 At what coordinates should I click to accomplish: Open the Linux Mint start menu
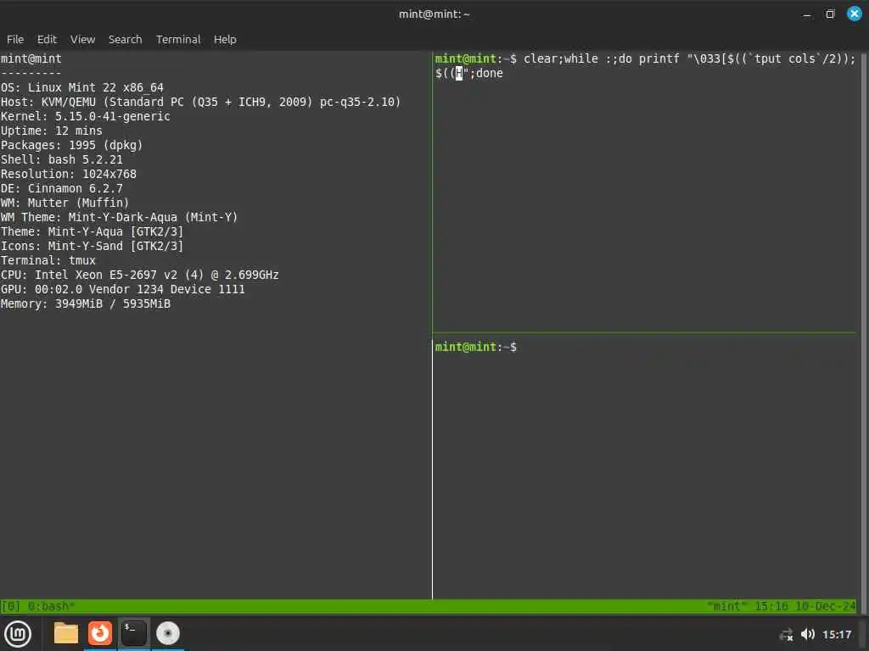click(18, 634)
